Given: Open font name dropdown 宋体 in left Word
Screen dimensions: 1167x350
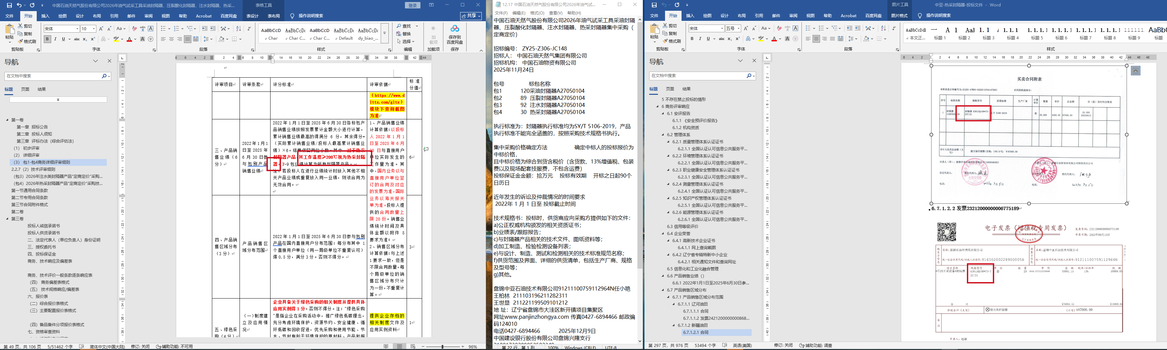Looking at the screenshot, I should (x=77, y=29).
